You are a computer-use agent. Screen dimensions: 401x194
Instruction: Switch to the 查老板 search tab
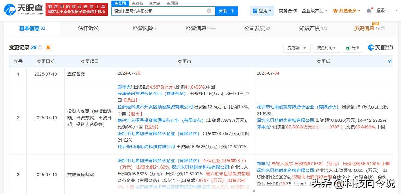point(137,3)
